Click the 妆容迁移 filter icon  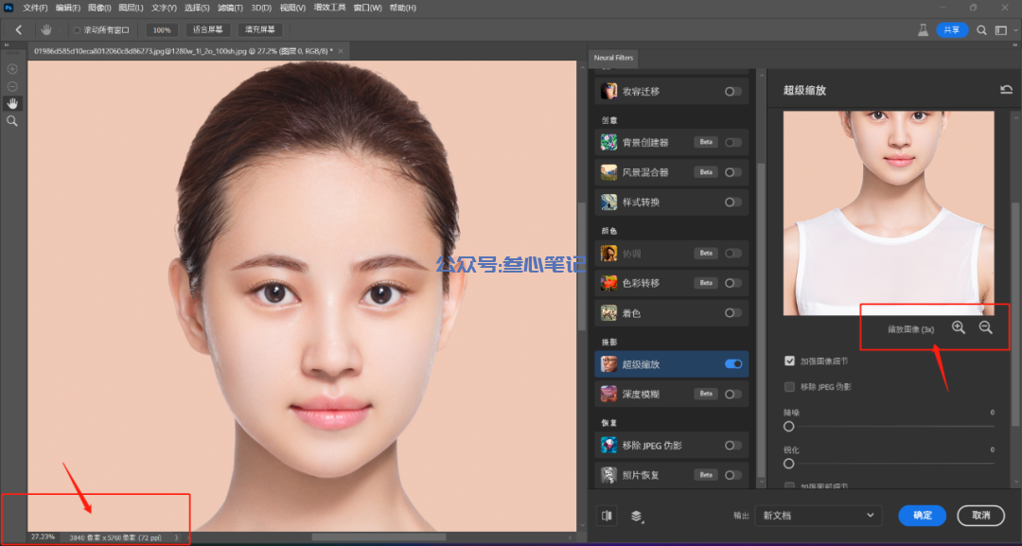tap(608, 91)
